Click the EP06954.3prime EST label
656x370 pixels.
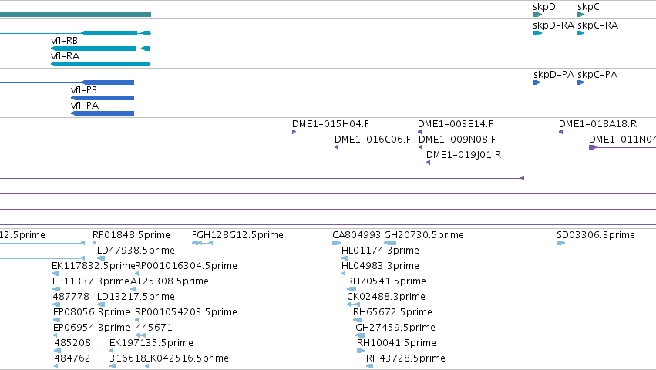[92, 328]
